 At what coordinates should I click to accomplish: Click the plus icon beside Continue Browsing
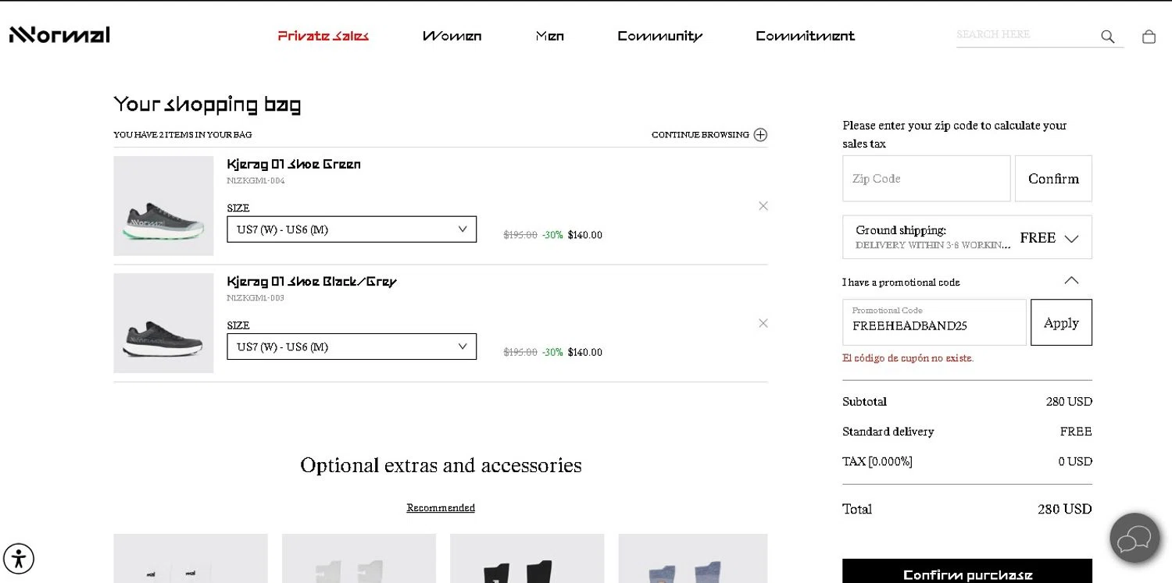pyautogui.click(x=760, y=135)
